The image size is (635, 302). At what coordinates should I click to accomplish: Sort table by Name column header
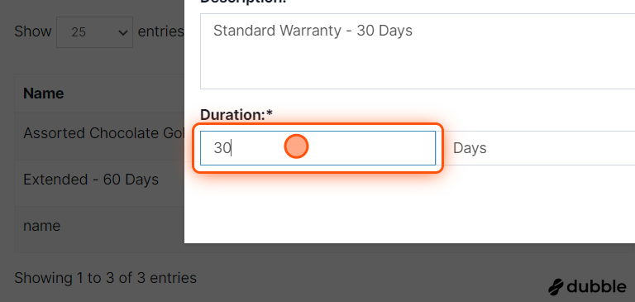point(43,93)
